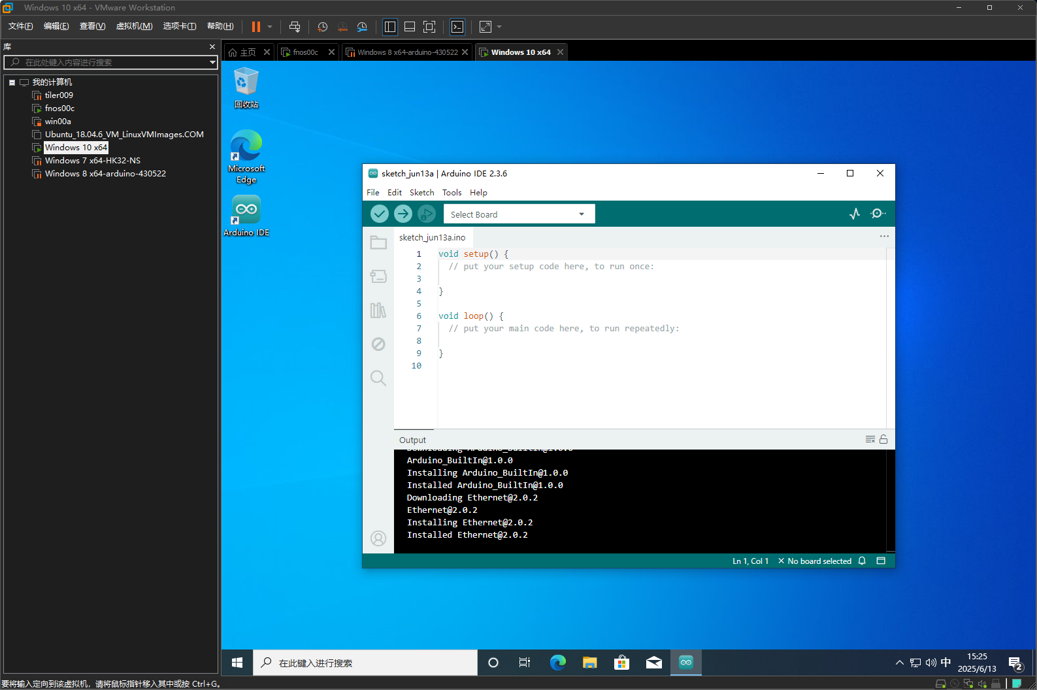
Task: Click the library search input field
Action: [110, 62]
